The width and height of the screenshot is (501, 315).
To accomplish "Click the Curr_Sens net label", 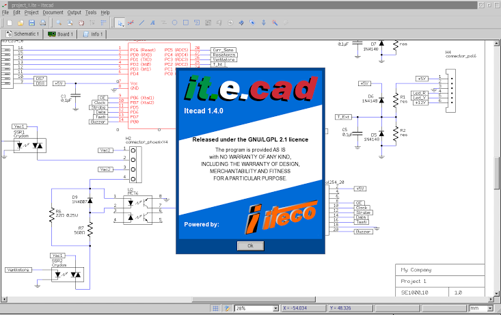I will [x=224, y=50].
